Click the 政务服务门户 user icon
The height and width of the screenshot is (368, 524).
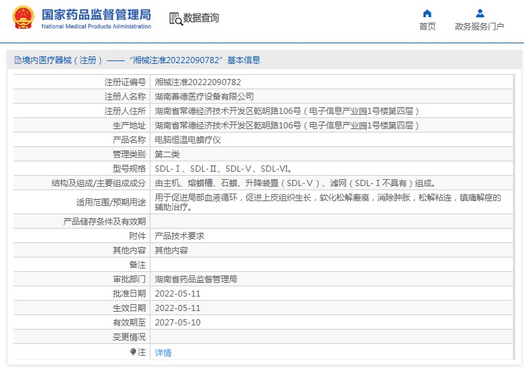(x=480, y=13)
